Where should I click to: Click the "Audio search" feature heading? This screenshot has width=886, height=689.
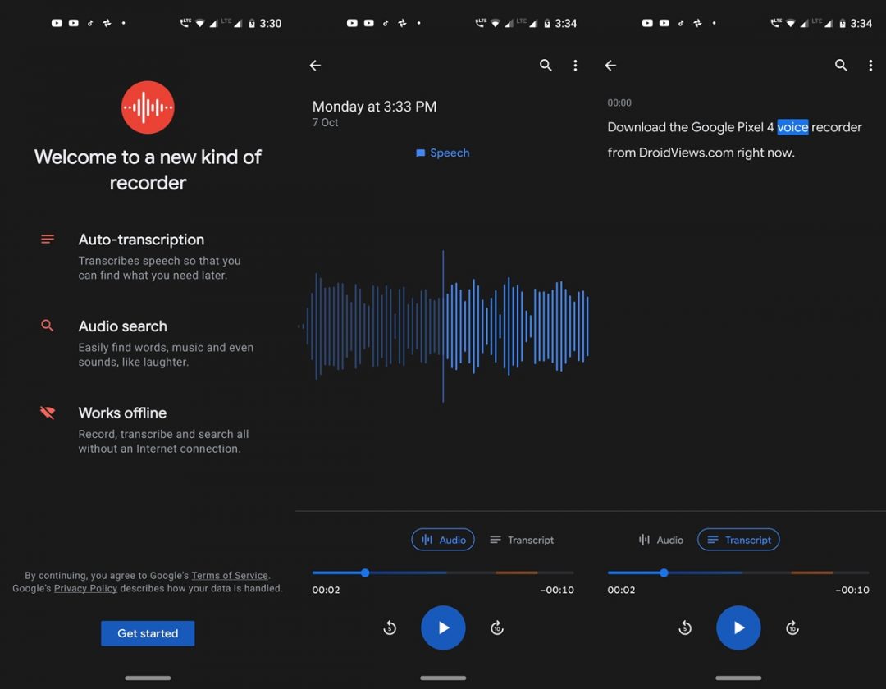click(x=122, y=326)
